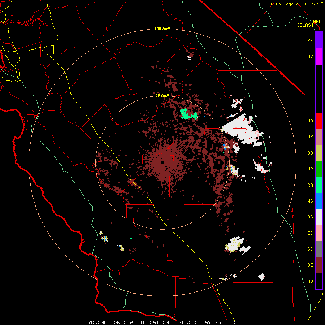
Task: Click the BI brown legend swatch
Action: [x=319, y=265]
